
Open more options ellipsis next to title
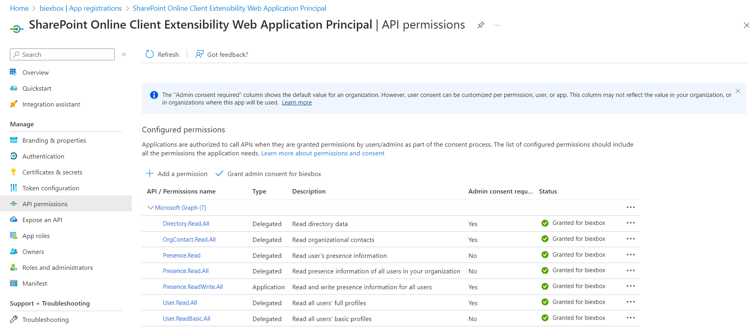pyautogui.click(x=497, y=25)
